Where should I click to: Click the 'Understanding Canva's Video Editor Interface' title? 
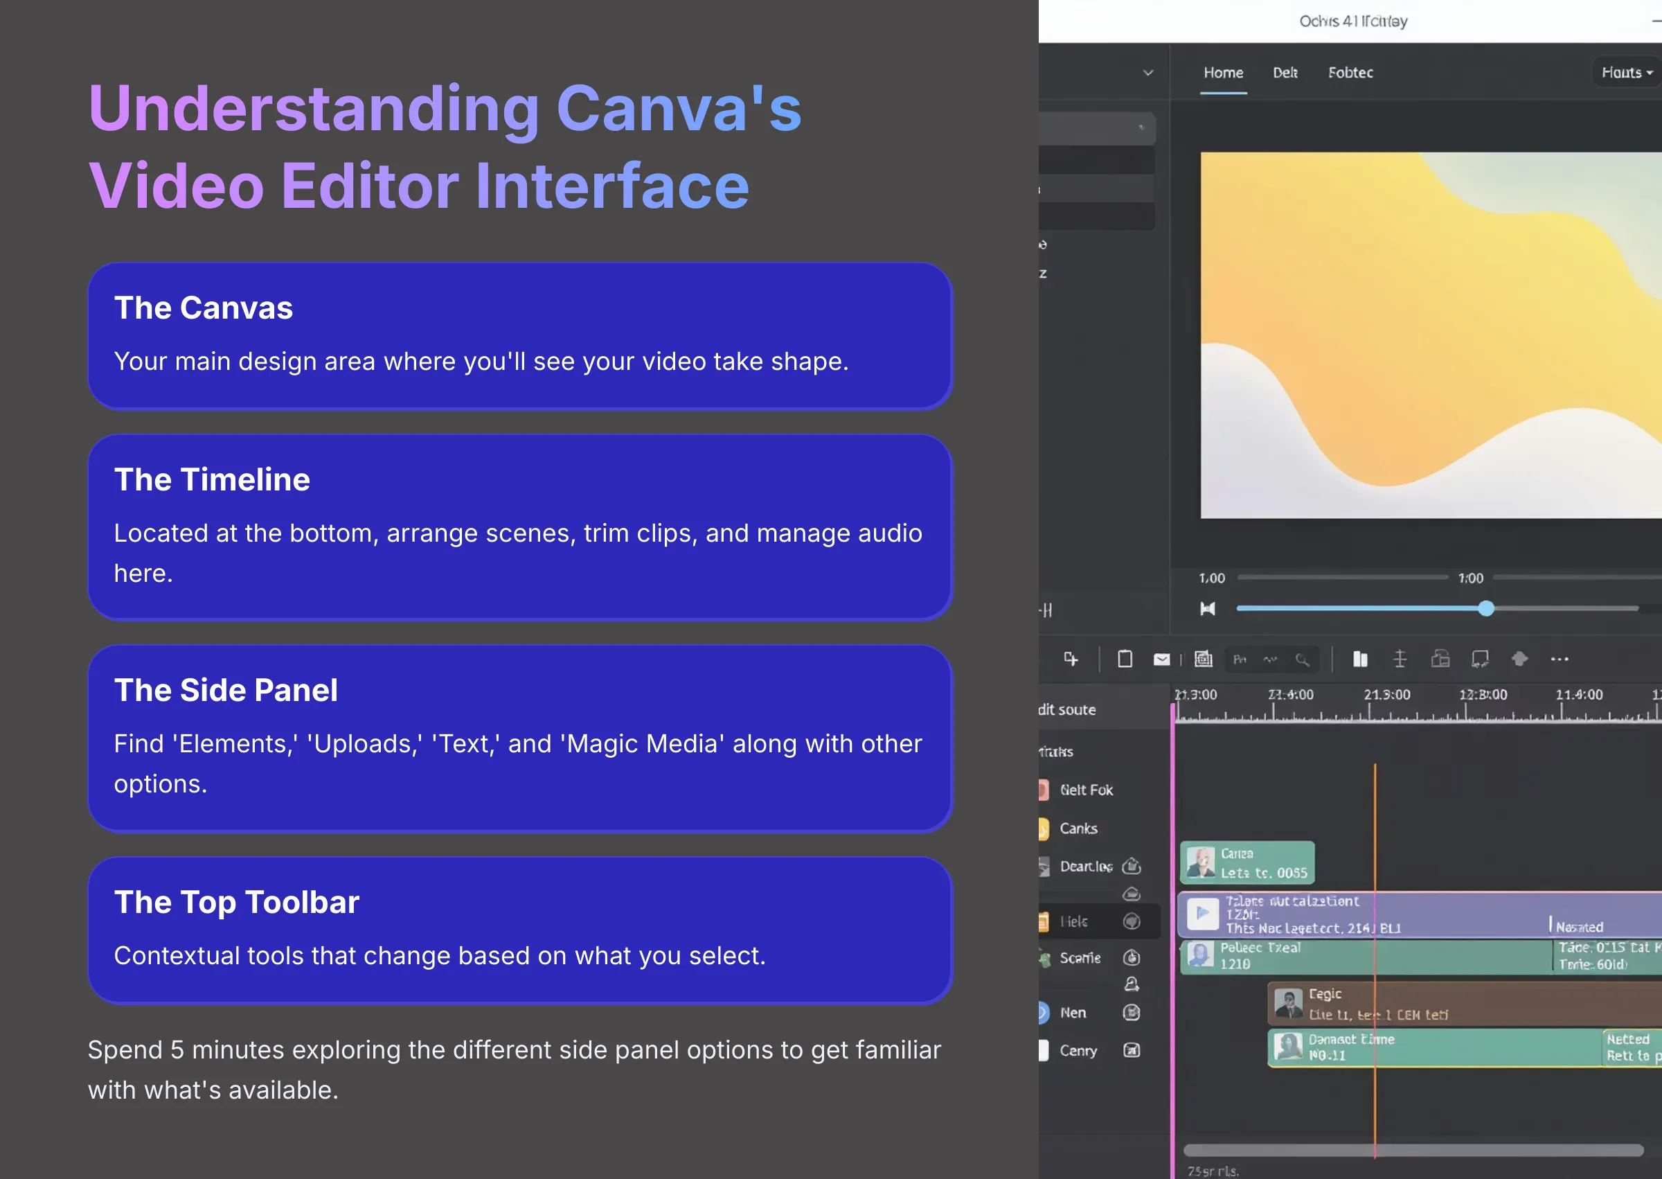(445, 147)
